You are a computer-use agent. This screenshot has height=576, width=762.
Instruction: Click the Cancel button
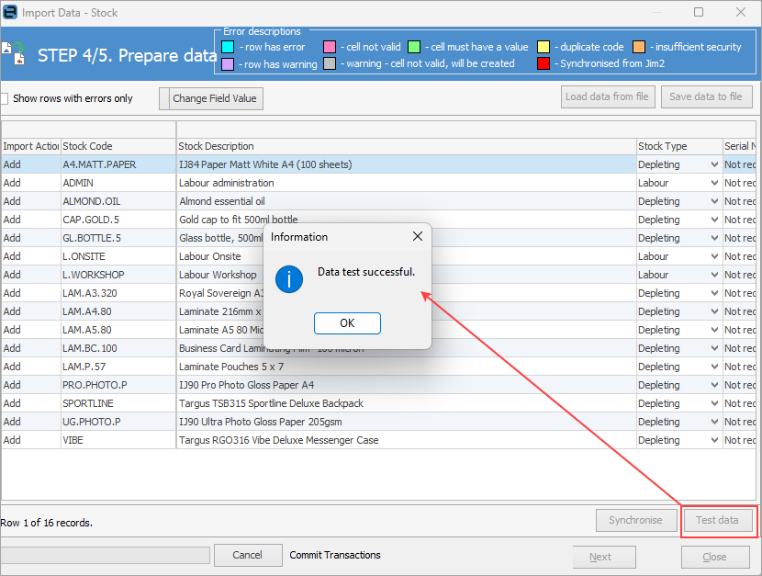point(248,555)
